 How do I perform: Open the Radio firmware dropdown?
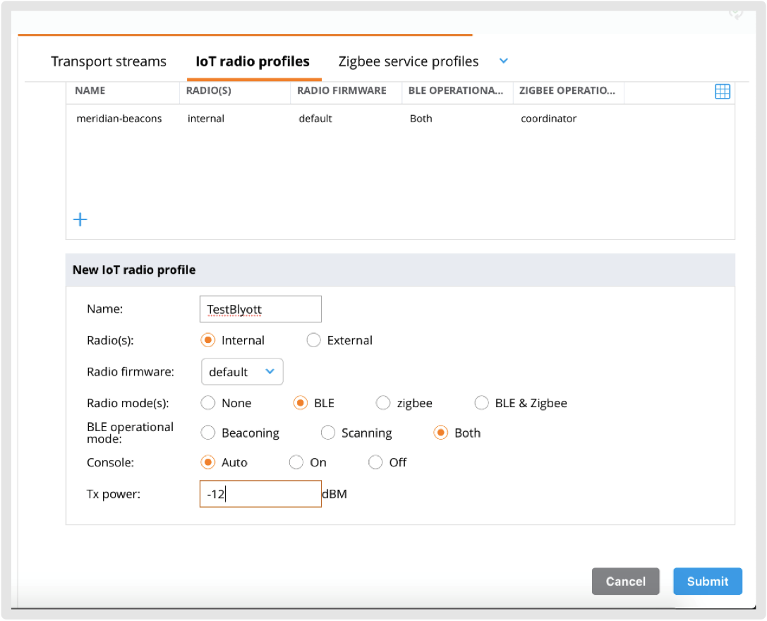[242, 372]
